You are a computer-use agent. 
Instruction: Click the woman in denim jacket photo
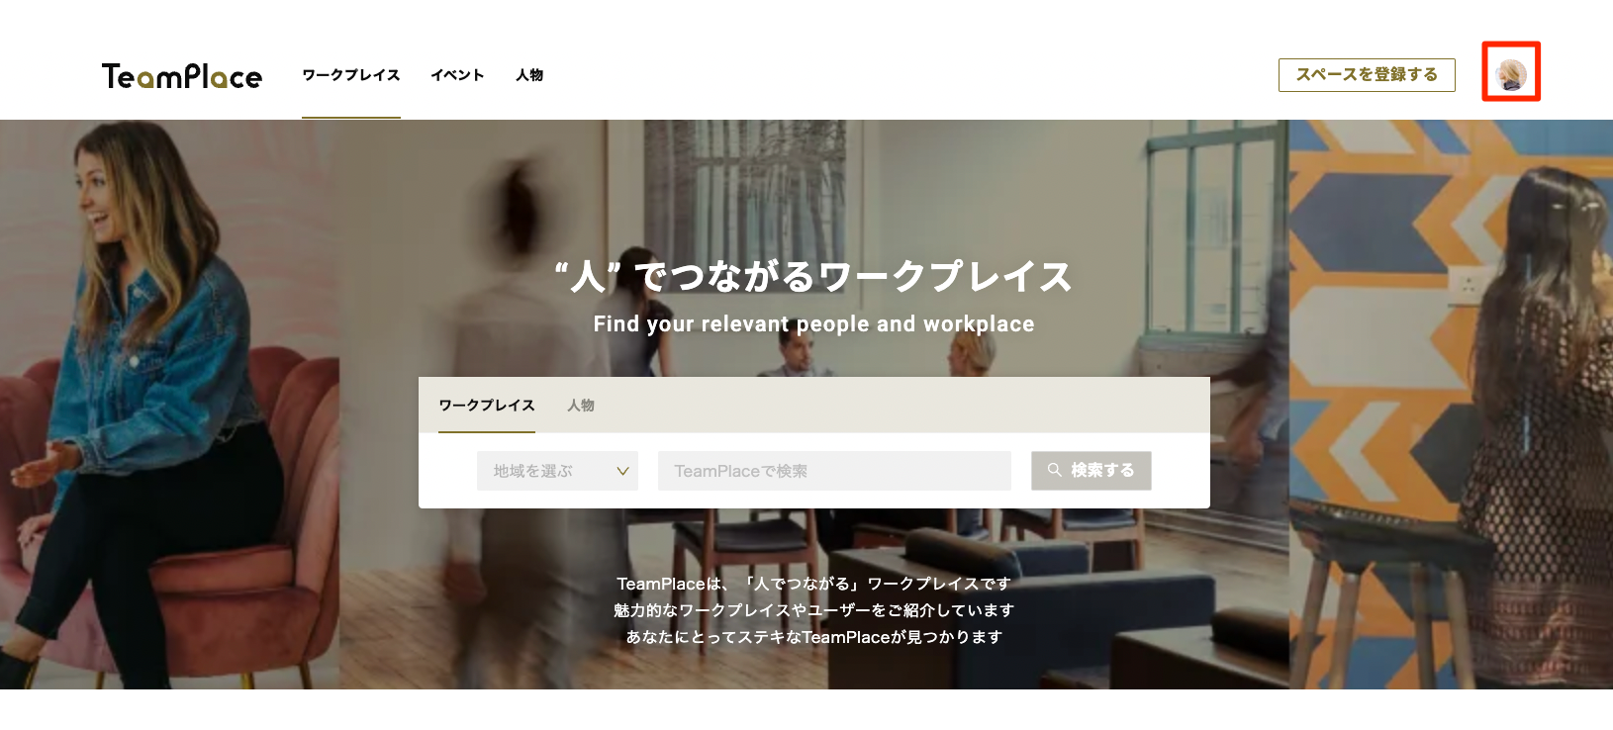coord(169,405)
